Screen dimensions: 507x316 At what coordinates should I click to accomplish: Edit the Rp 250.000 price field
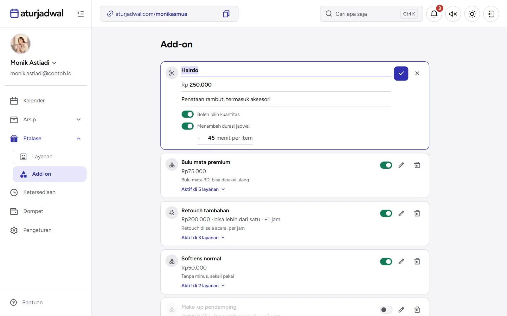pos(286,85)
